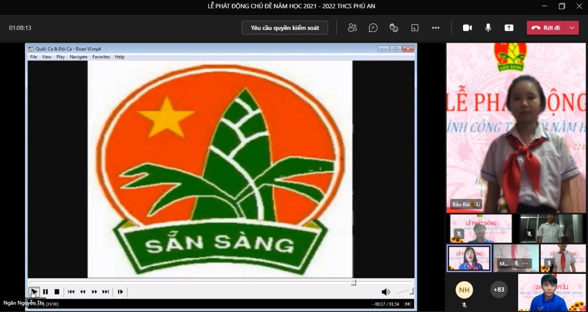This screenshot has width=588, height=312.
Task: Show the +83 additional participants
Action: [x=498, y=290]
